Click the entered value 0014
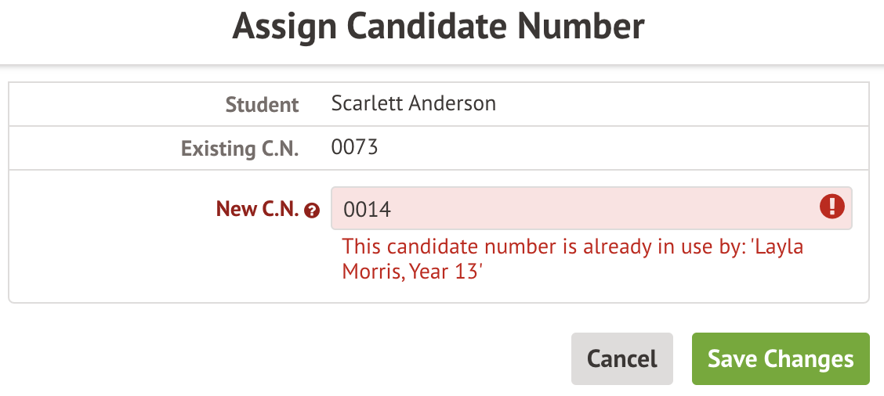This screenshot has height=396, width=884. click(367, 209)
